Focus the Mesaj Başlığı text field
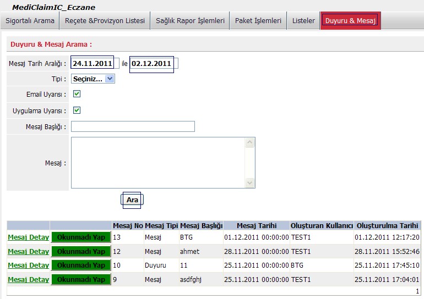 [133, 126]
